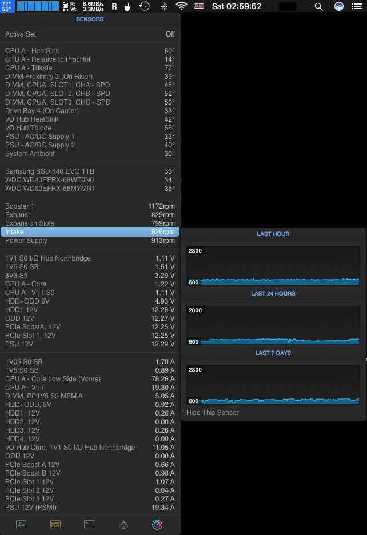Select PCIe Slot 3 12V current row
This screenshot has width=367, height=535.
[90, 499]
